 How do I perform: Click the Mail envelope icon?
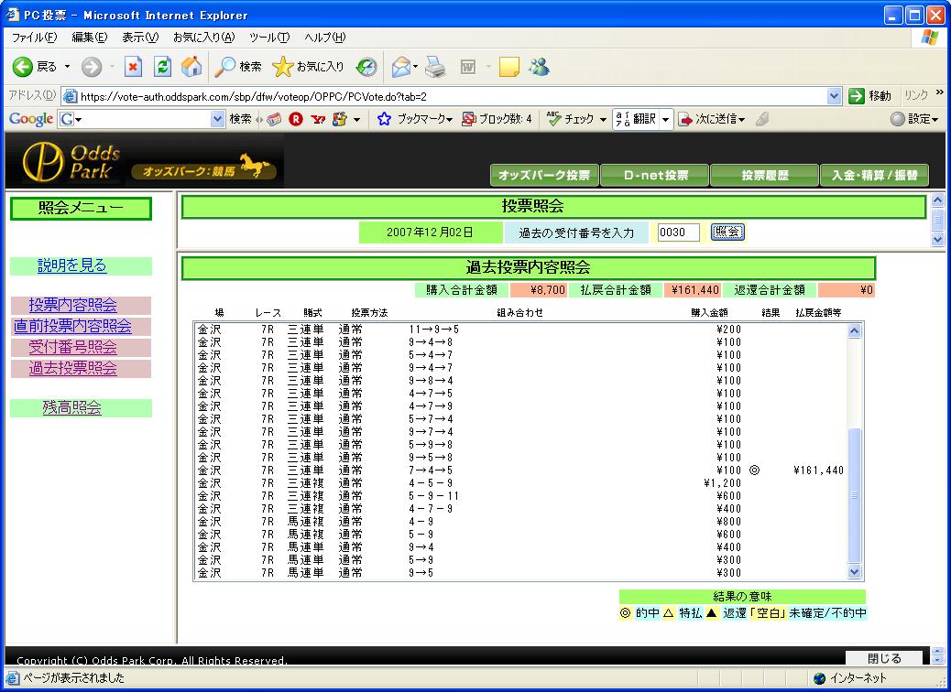(x=400, y=67)
